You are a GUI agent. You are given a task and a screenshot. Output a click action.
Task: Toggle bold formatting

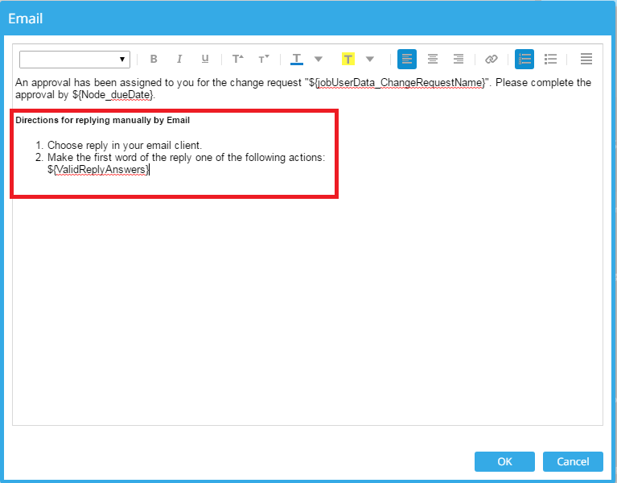point(154,59)
